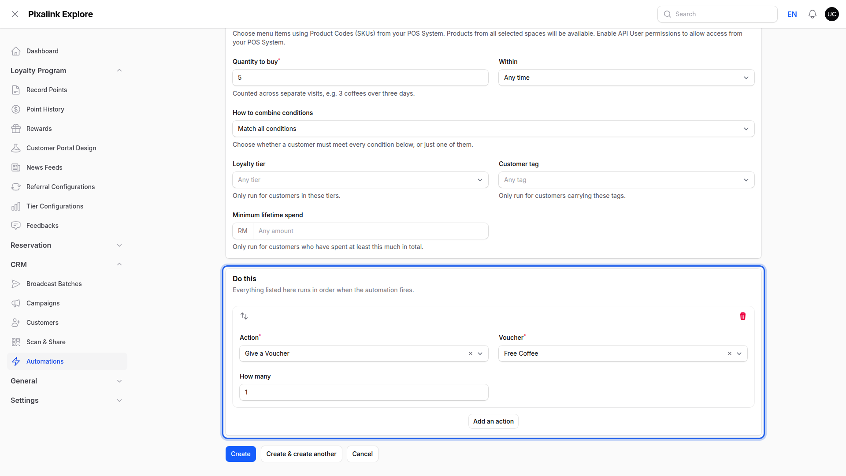Open the Voucher dropdown arrow
Screen dimensions: 846x476
tap(739, 353)
